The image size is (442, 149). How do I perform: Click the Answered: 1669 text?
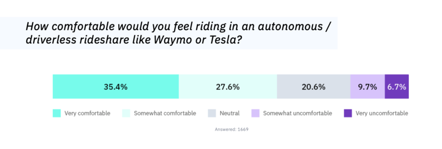(232, 129)
